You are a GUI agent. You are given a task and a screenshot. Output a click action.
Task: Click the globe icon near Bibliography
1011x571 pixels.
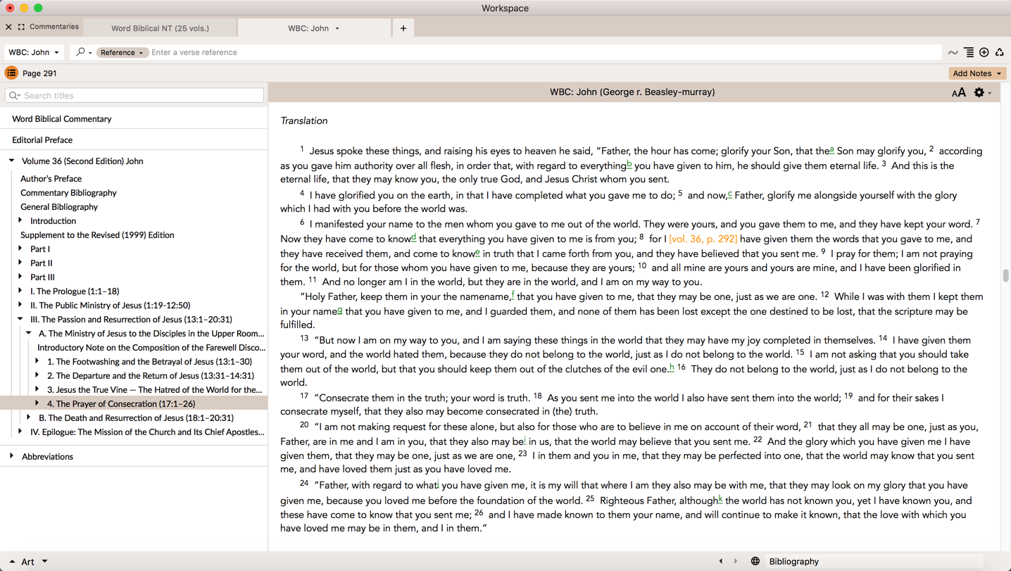[755, 561]
